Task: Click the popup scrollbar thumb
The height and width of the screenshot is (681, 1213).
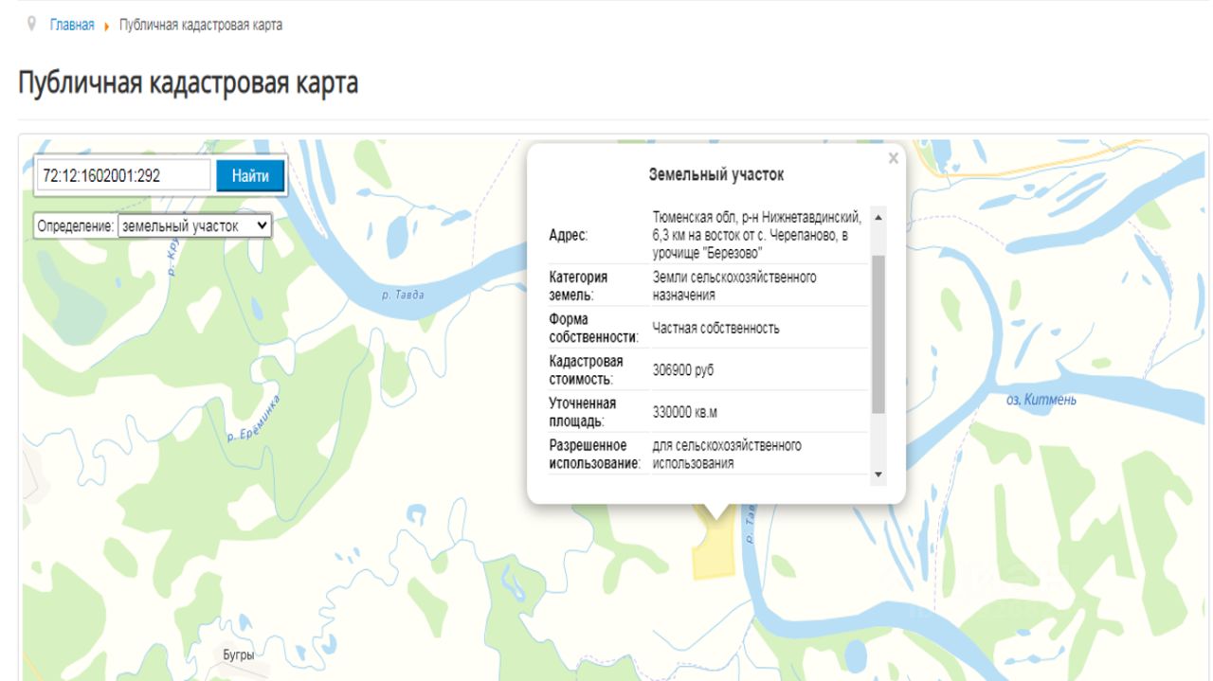Action: point(878,333)
